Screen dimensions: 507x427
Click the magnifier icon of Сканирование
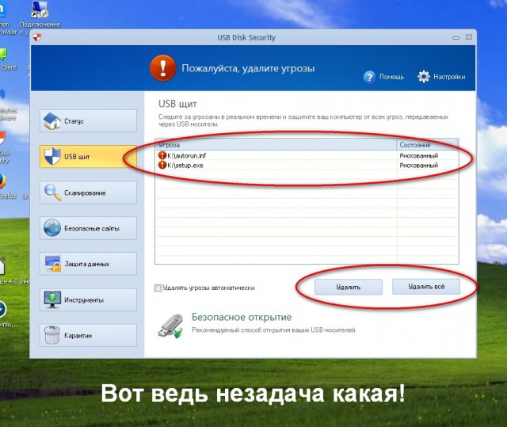click(52, 193)
